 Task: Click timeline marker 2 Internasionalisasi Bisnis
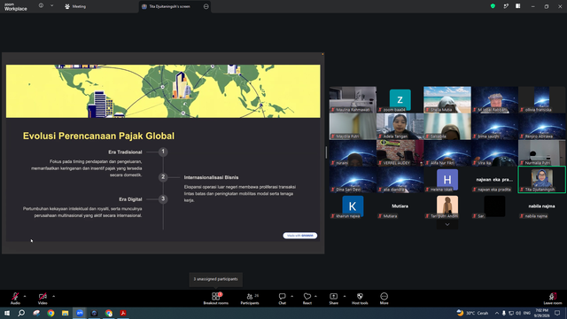click(x=163, y=177)
